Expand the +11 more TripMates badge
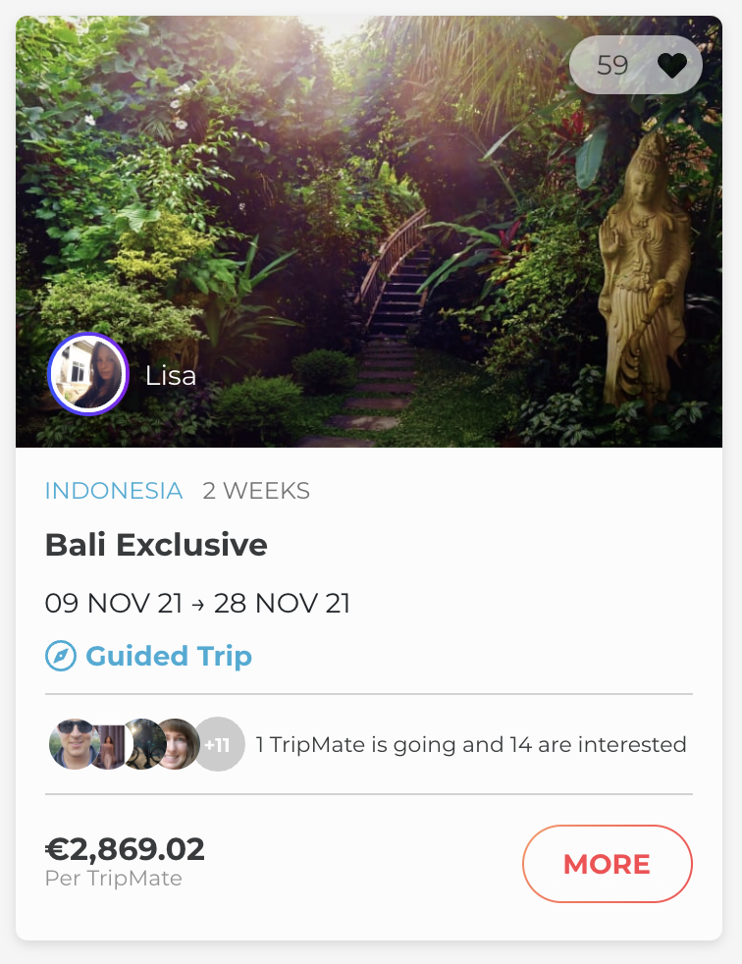 pyautogui.click(x=218, y=745)
